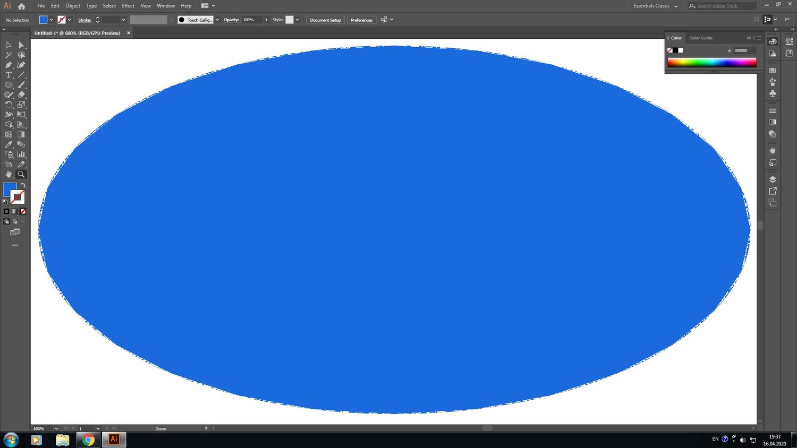The width and height of the screenshot is (797, 448).
Task: Enable Draw Behind mode
Action: coord(15,221)
